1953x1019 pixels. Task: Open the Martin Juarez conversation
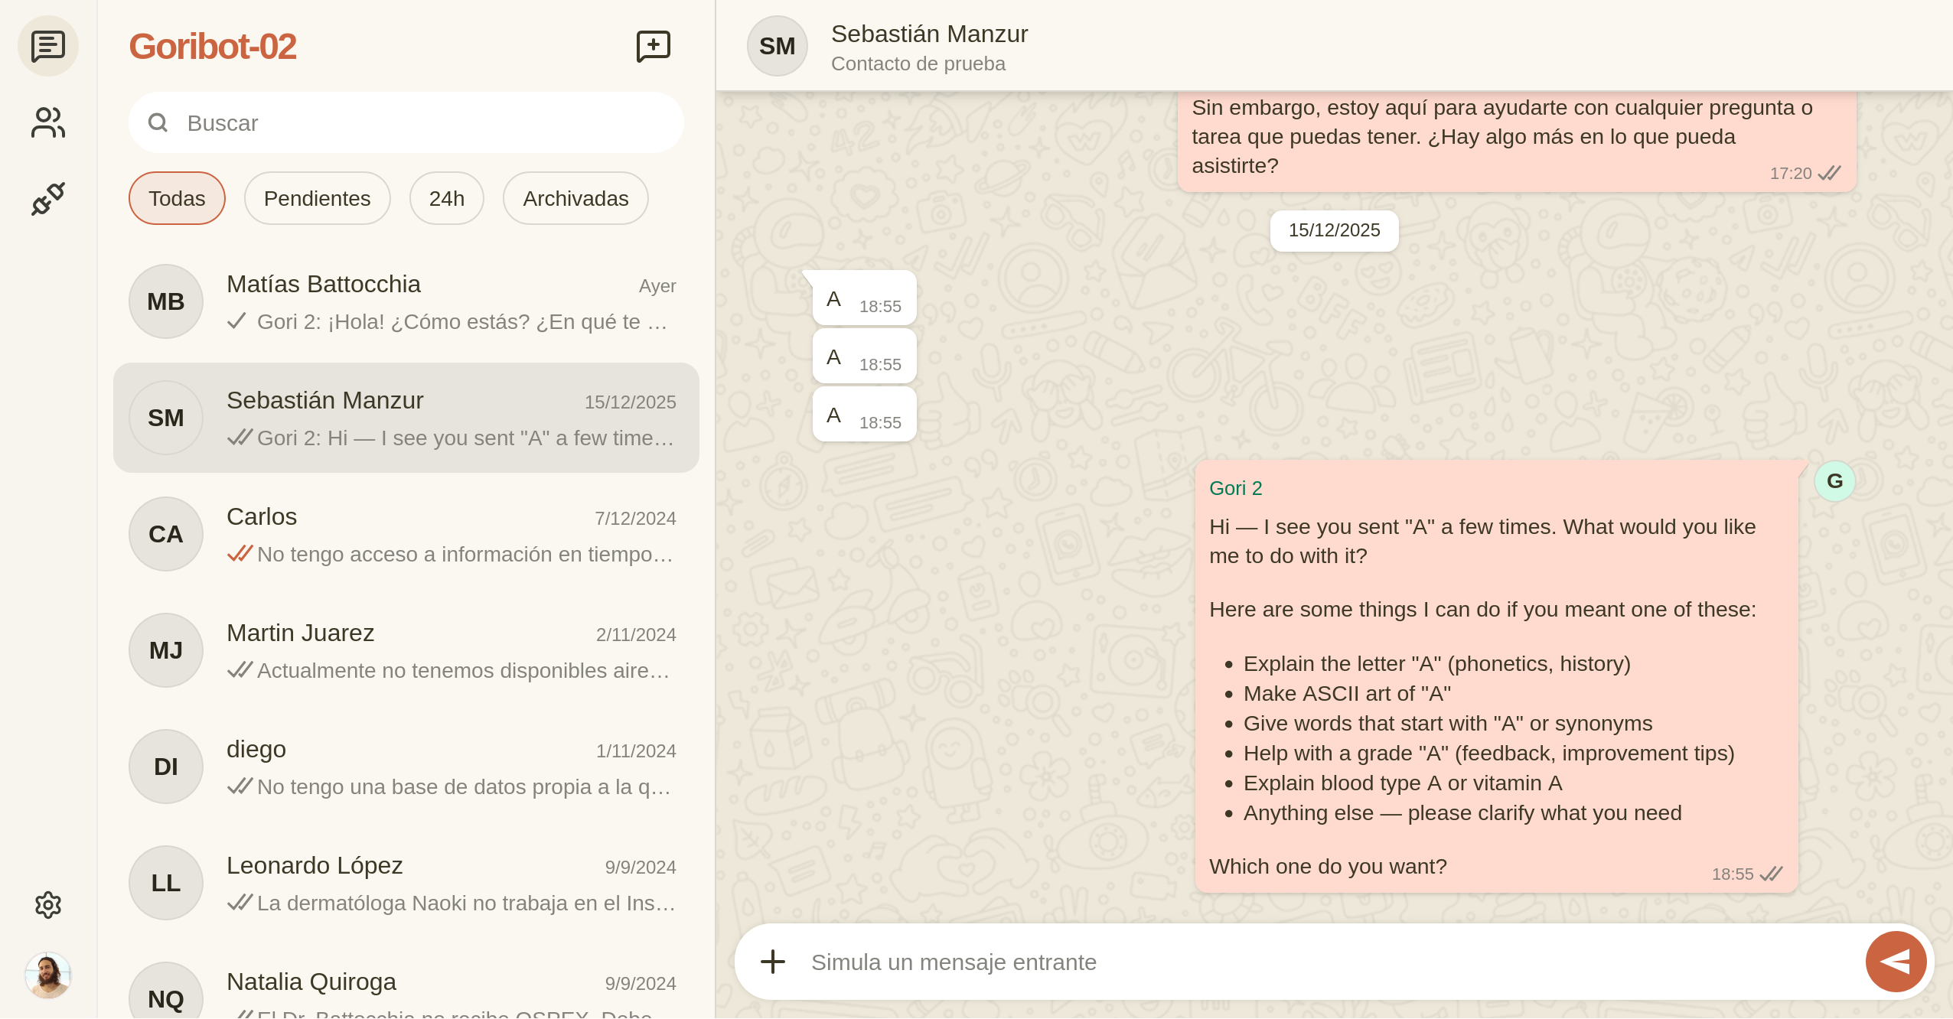point(406,650)
